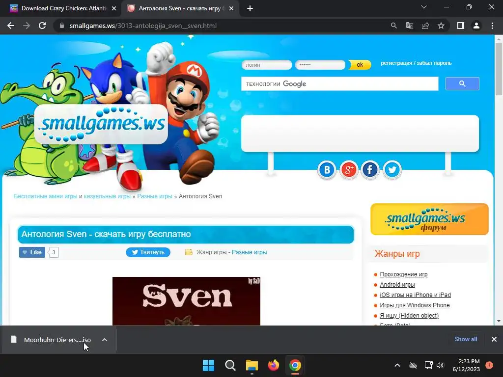Open the volume control in tray
Image resolution: width=503 pixels, height=377 pixels.
[440, 365]
